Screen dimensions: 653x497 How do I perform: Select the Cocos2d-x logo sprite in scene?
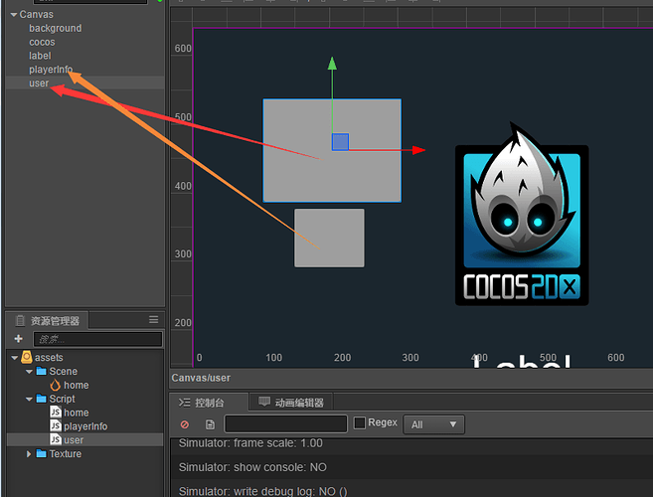(x=522, y=215)
